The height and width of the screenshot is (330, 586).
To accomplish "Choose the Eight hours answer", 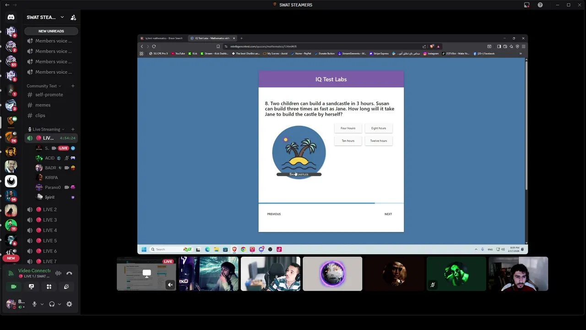I will [379, 128].
